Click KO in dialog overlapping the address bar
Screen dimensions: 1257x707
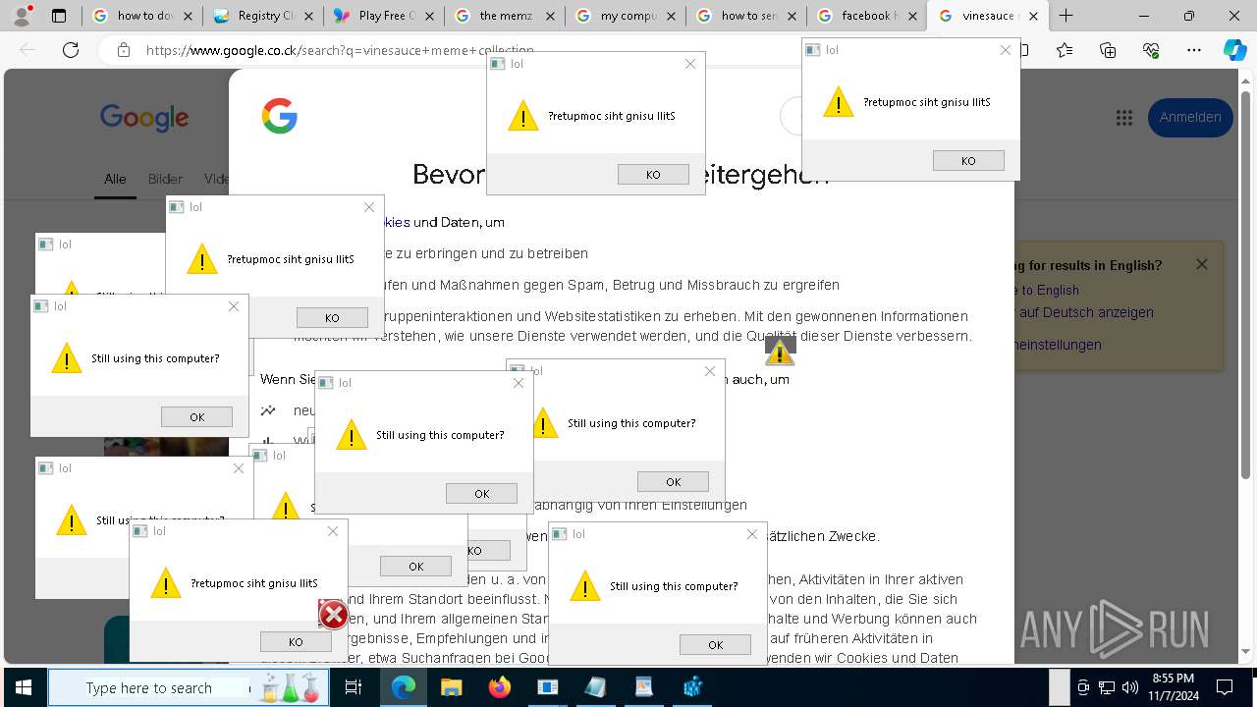pos(968,160)
